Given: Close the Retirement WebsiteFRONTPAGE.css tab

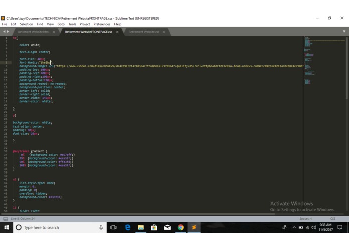Looking at the screenshot, I should 117,32.
